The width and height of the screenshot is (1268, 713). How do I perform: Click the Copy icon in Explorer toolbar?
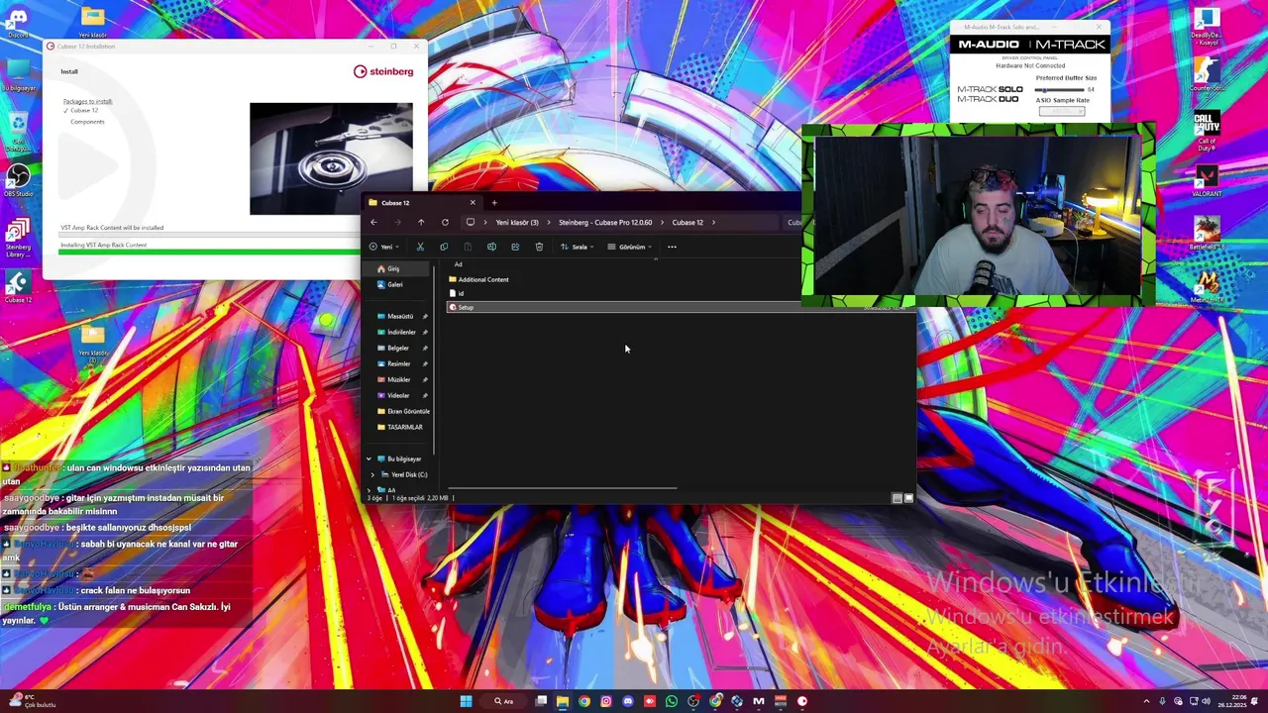(444, 247)
